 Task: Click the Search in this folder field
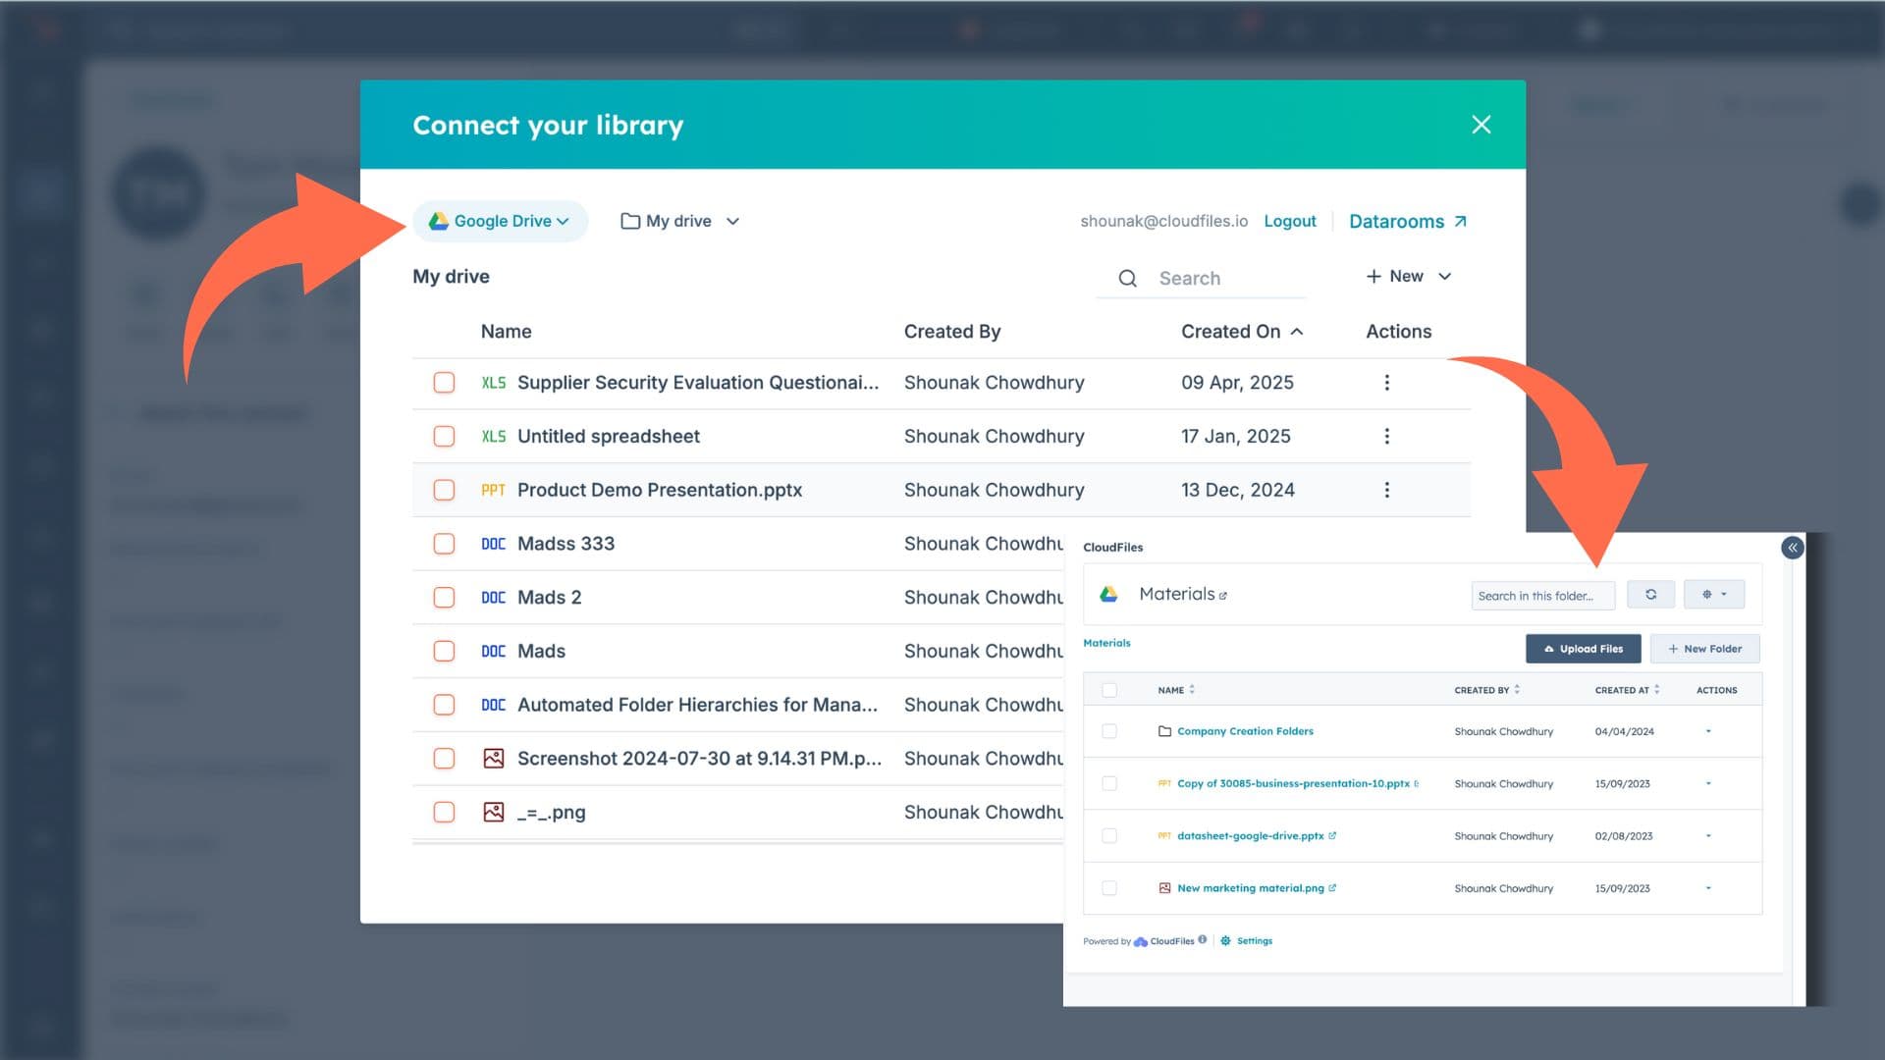tap(1541, 596)
